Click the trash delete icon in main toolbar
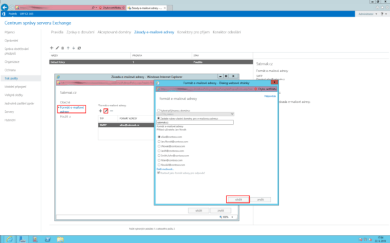 (63, 48)
